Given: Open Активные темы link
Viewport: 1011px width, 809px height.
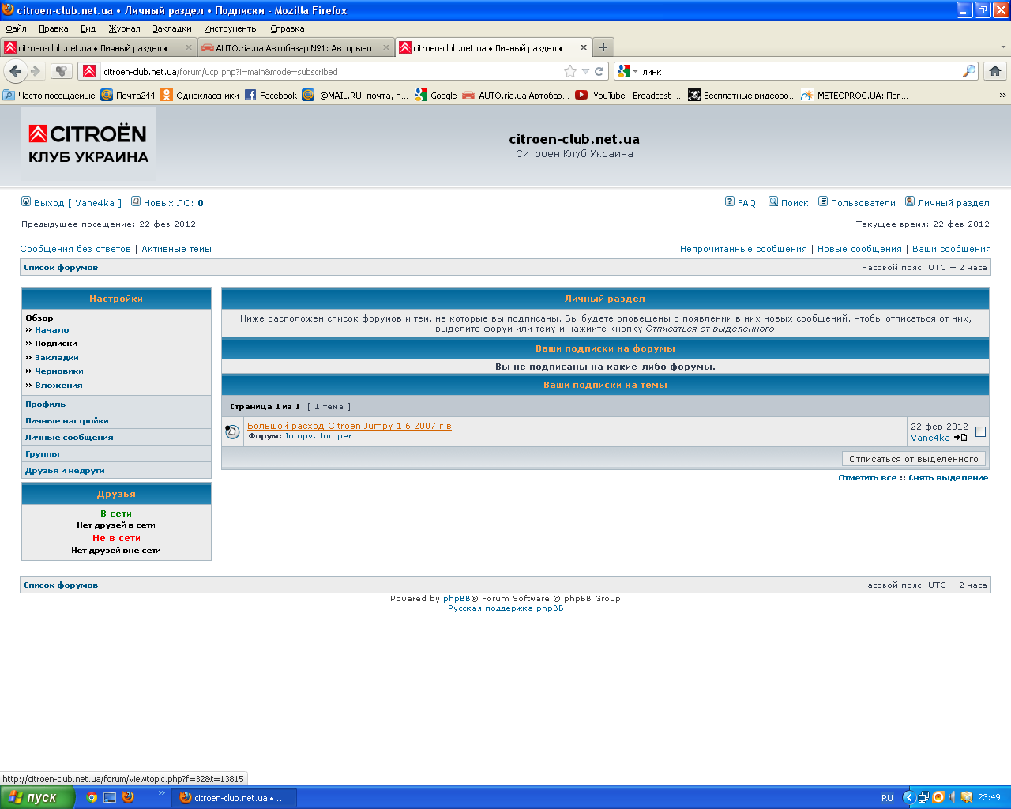Looking at the screenshot, I should [176, 249].
